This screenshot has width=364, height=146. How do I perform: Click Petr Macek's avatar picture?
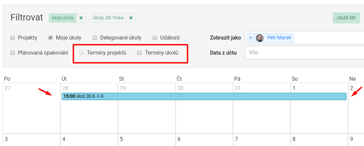tap(260, 38)
